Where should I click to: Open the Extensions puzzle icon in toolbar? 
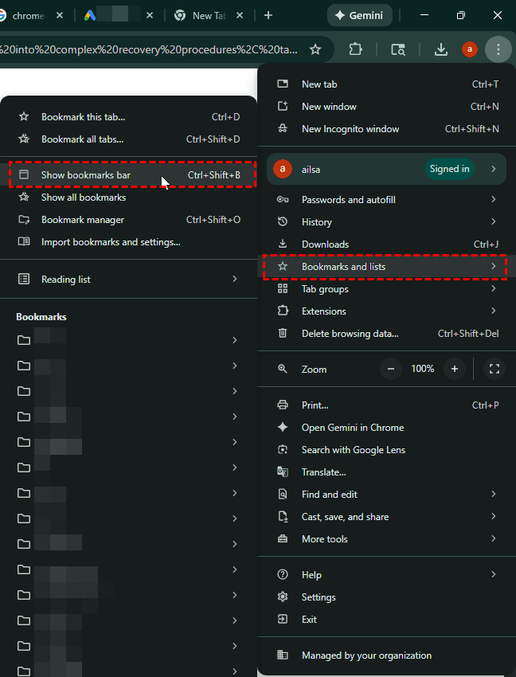click(x=355, y=49)
